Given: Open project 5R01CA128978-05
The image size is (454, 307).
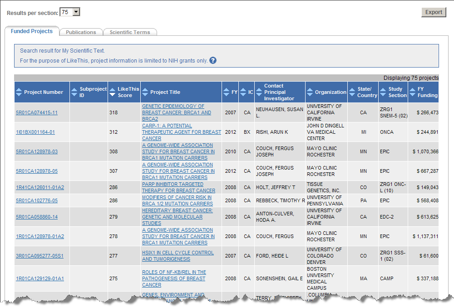Looking at the screenshot, I should pos(37,171).
